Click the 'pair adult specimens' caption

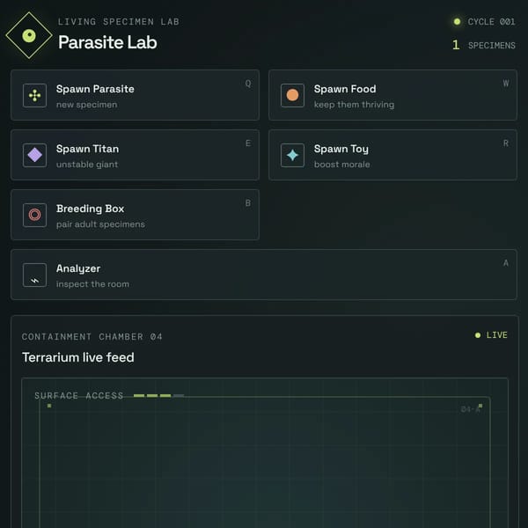tap(100, 224)
